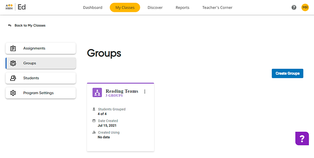
Task: Select Groups in the sidebar
Action: coord(41,63)
